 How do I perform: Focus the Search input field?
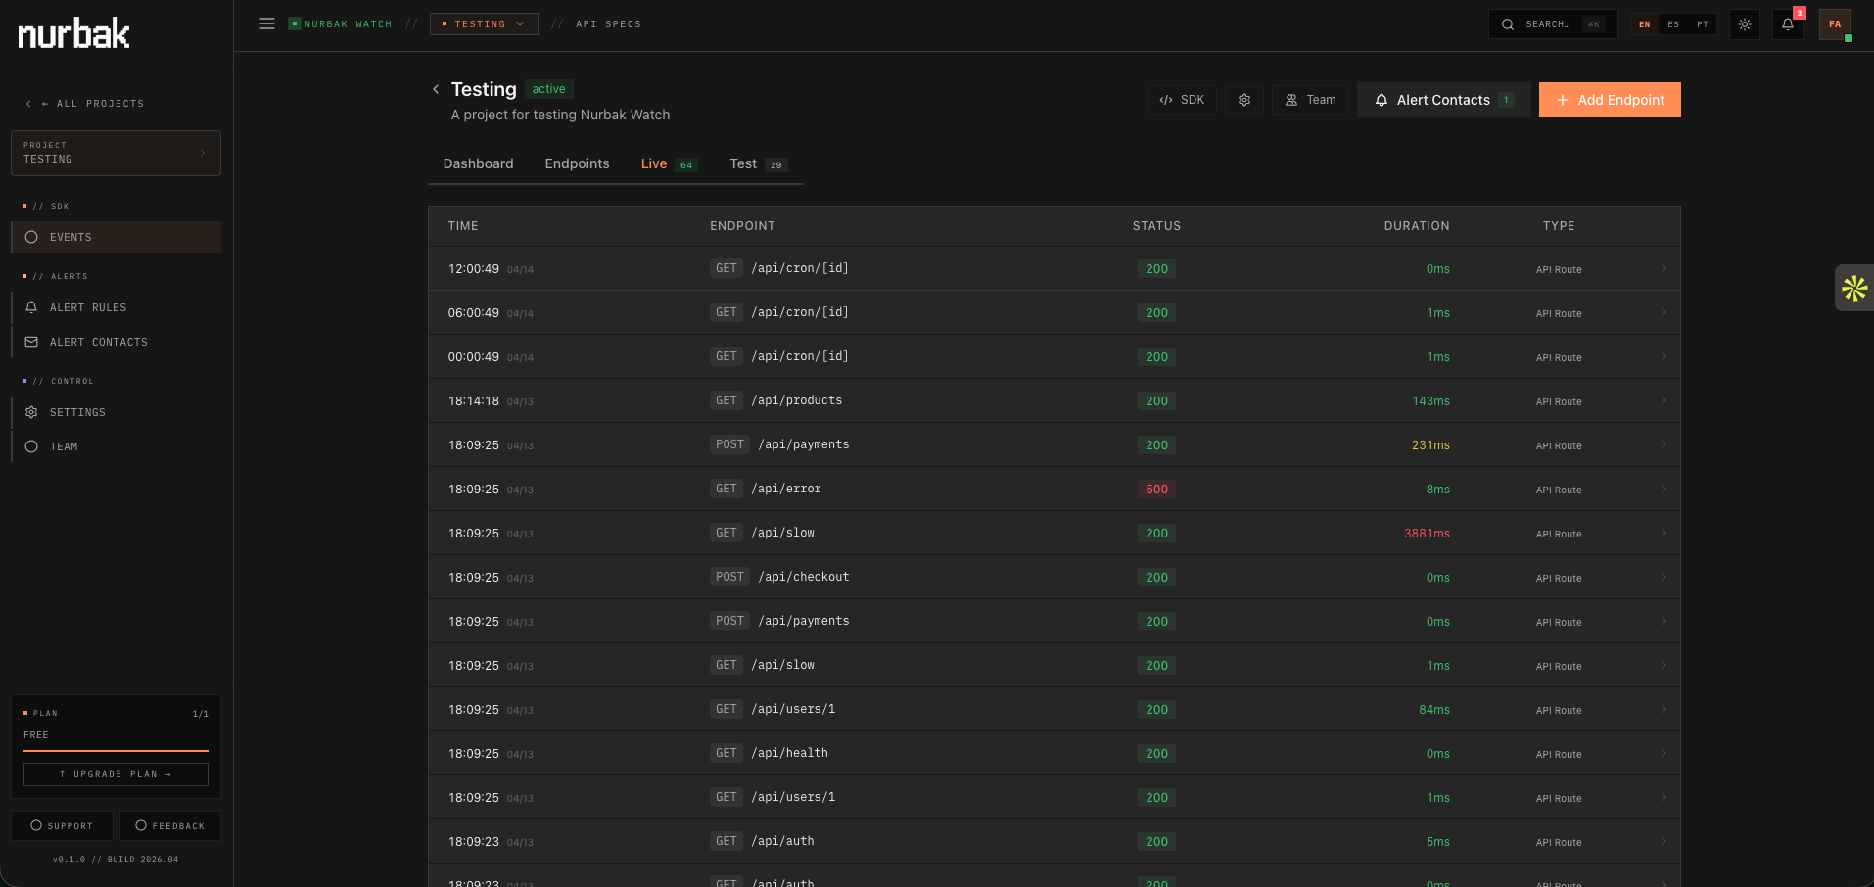tap(1553, 24)
